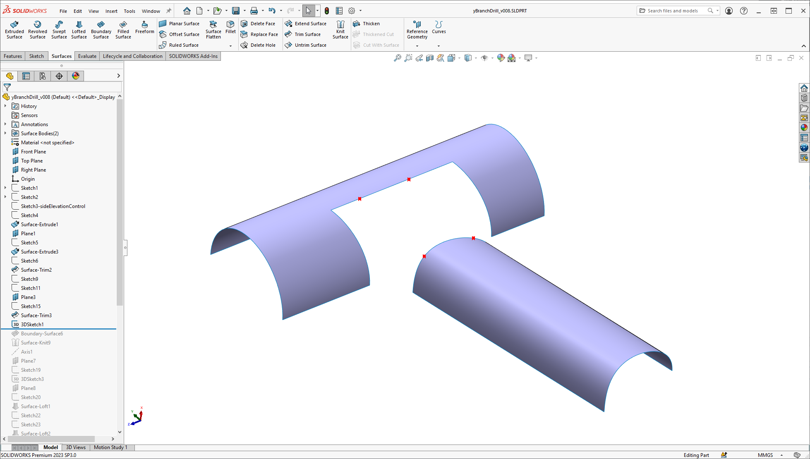810x459 pixels.
Task: Open the DisplayManager color wheel tab
Action: click(76, 76)
